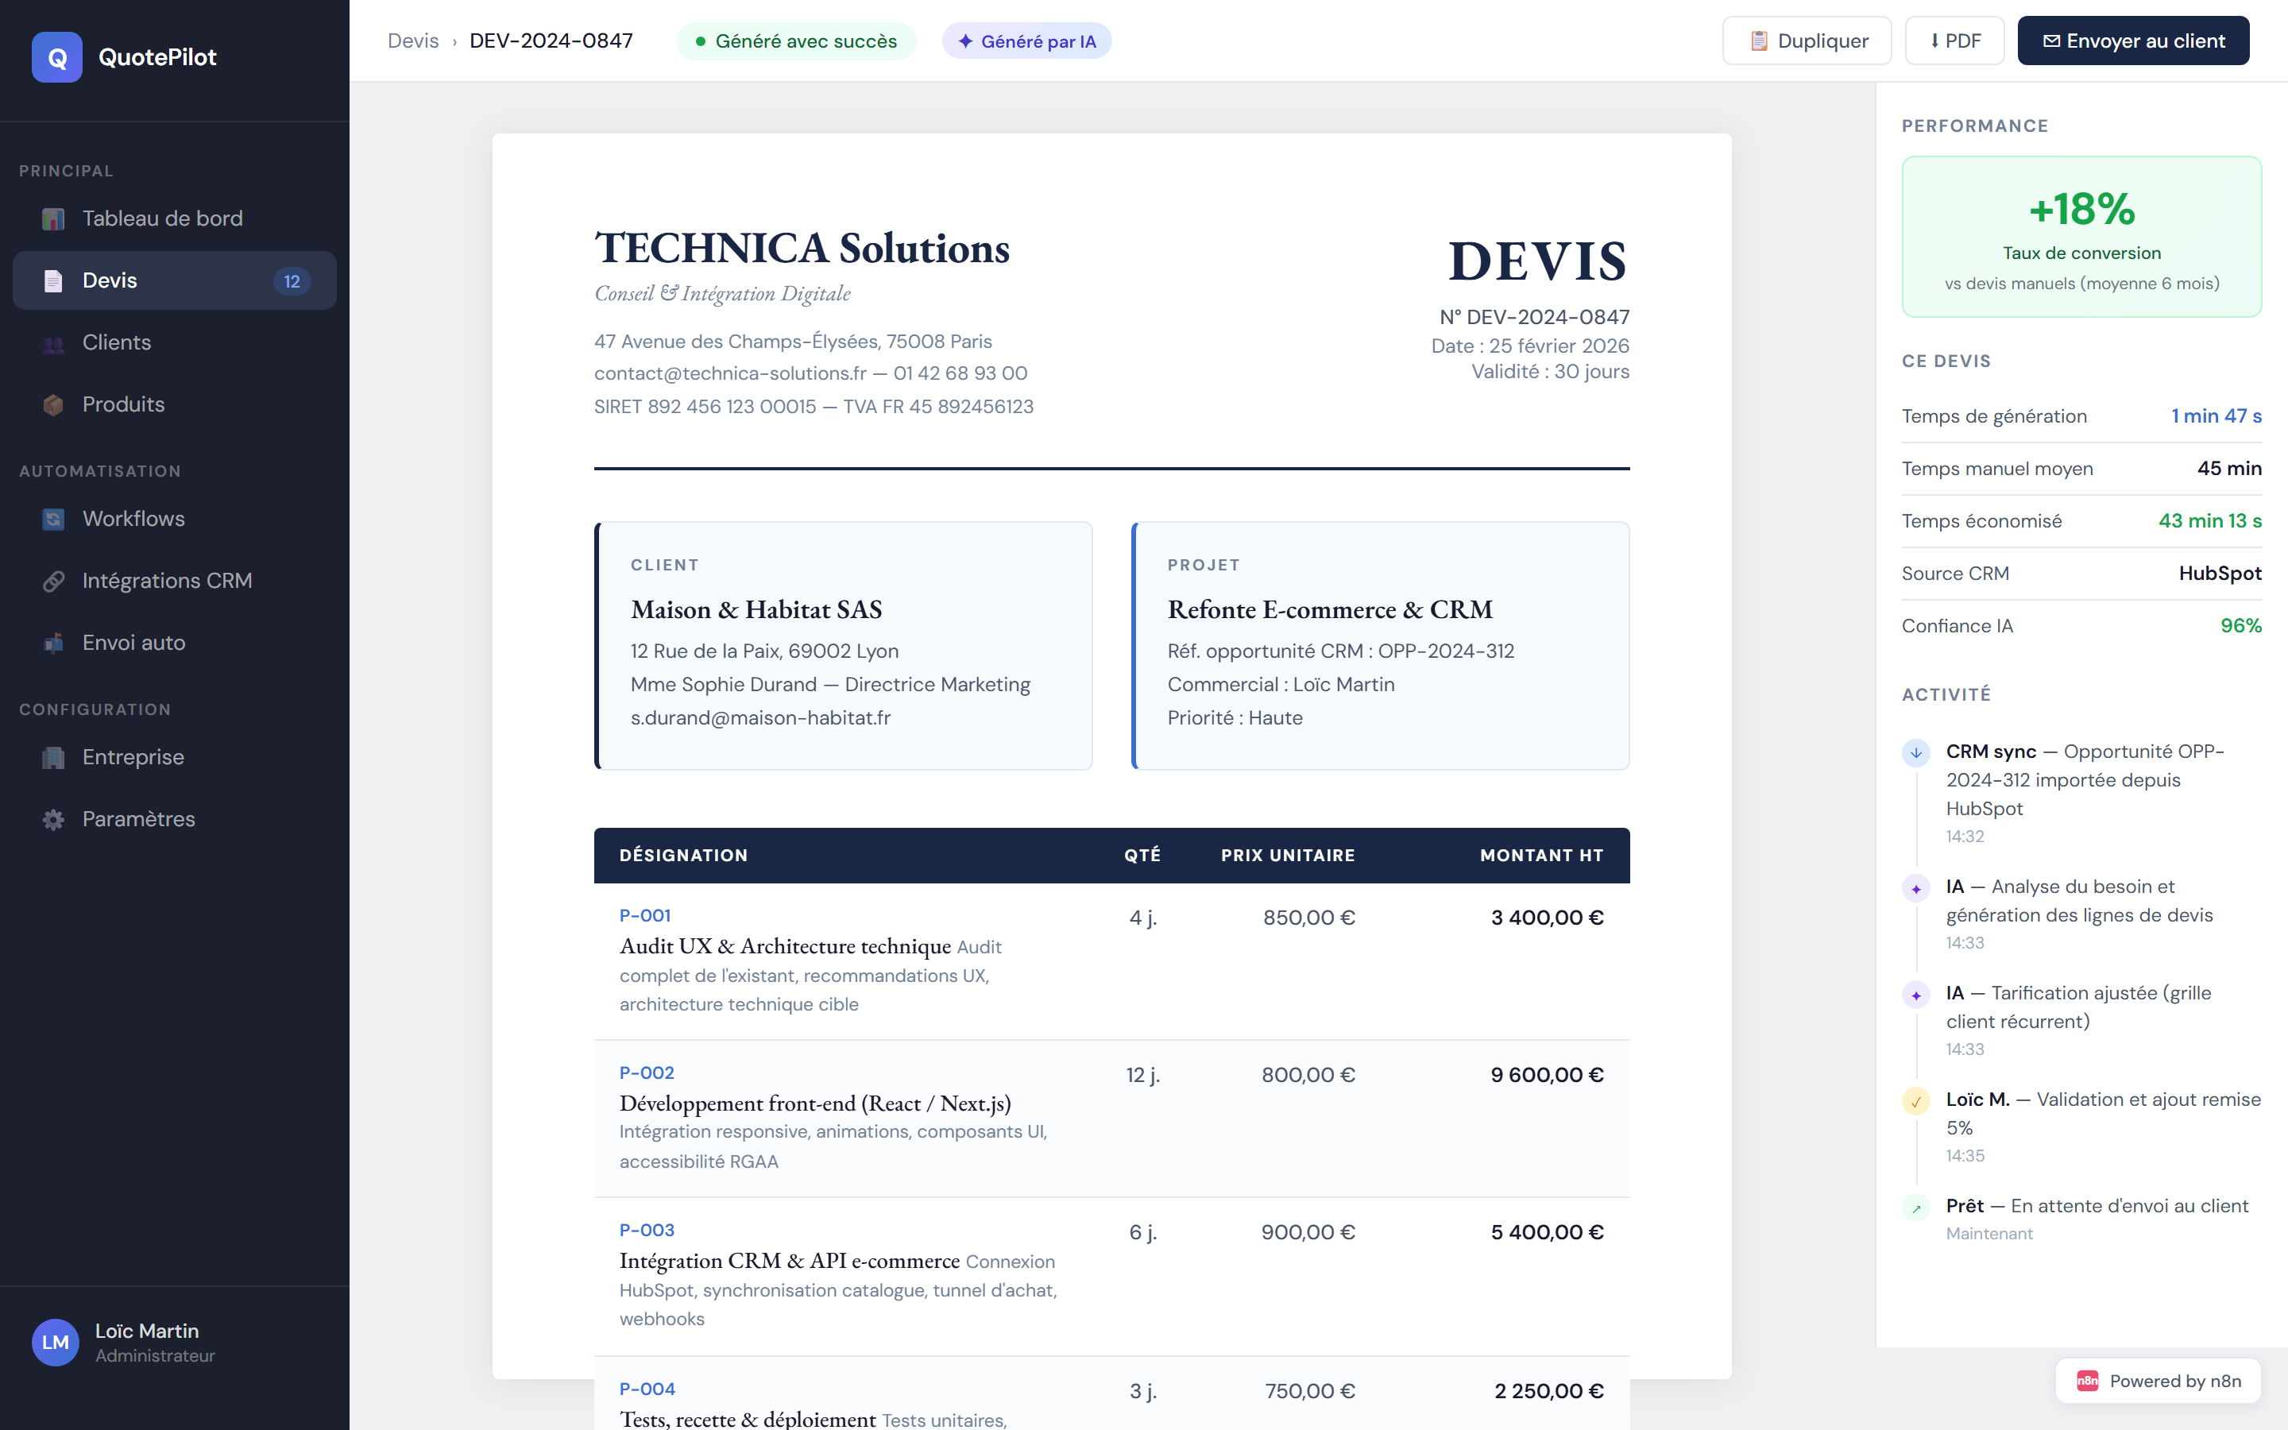Open product P-001 details
This screenshot has width=2288, height=1430.
coord(645,914)
